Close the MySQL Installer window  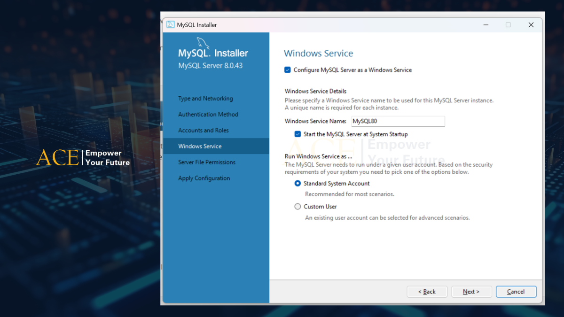coord(531,25)
